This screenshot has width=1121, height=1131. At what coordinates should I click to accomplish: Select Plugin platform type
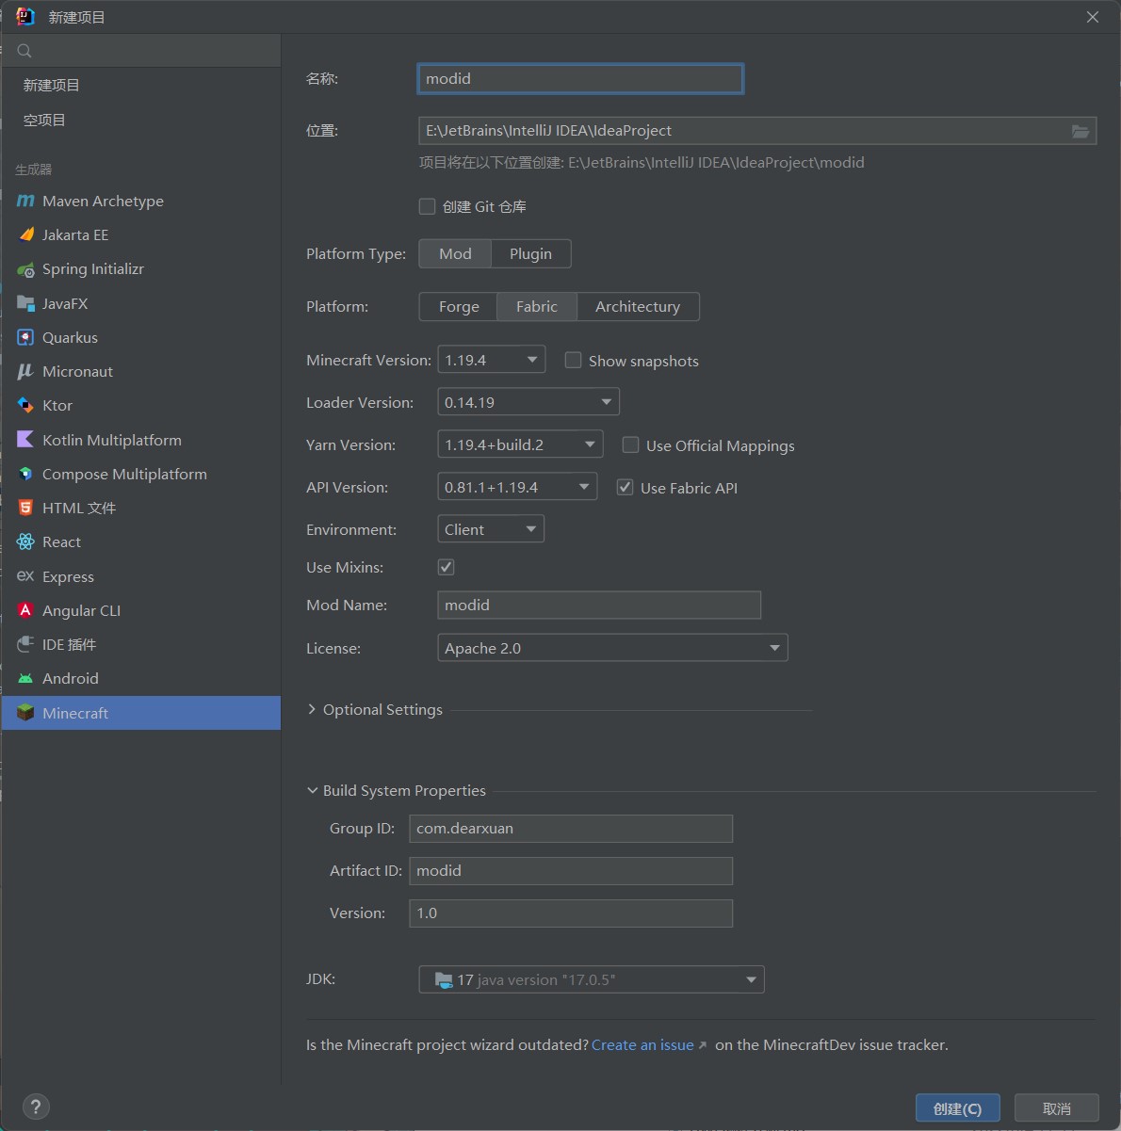coord(531,253)
